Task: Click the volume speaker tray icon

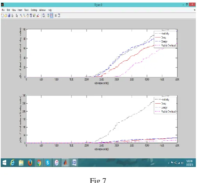Action: click(x=182, y=163)
